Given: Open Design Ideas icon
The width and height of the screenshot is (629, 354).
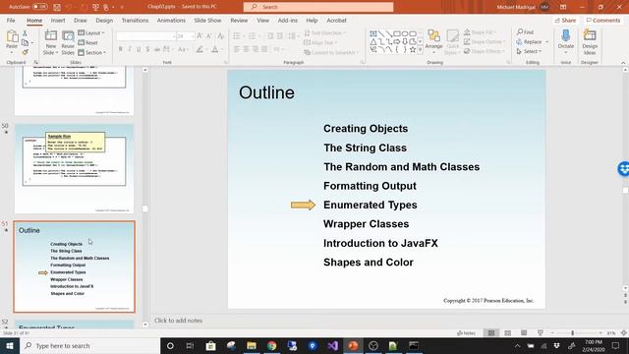Looking at the screenshot, I should tap(590, 36).
